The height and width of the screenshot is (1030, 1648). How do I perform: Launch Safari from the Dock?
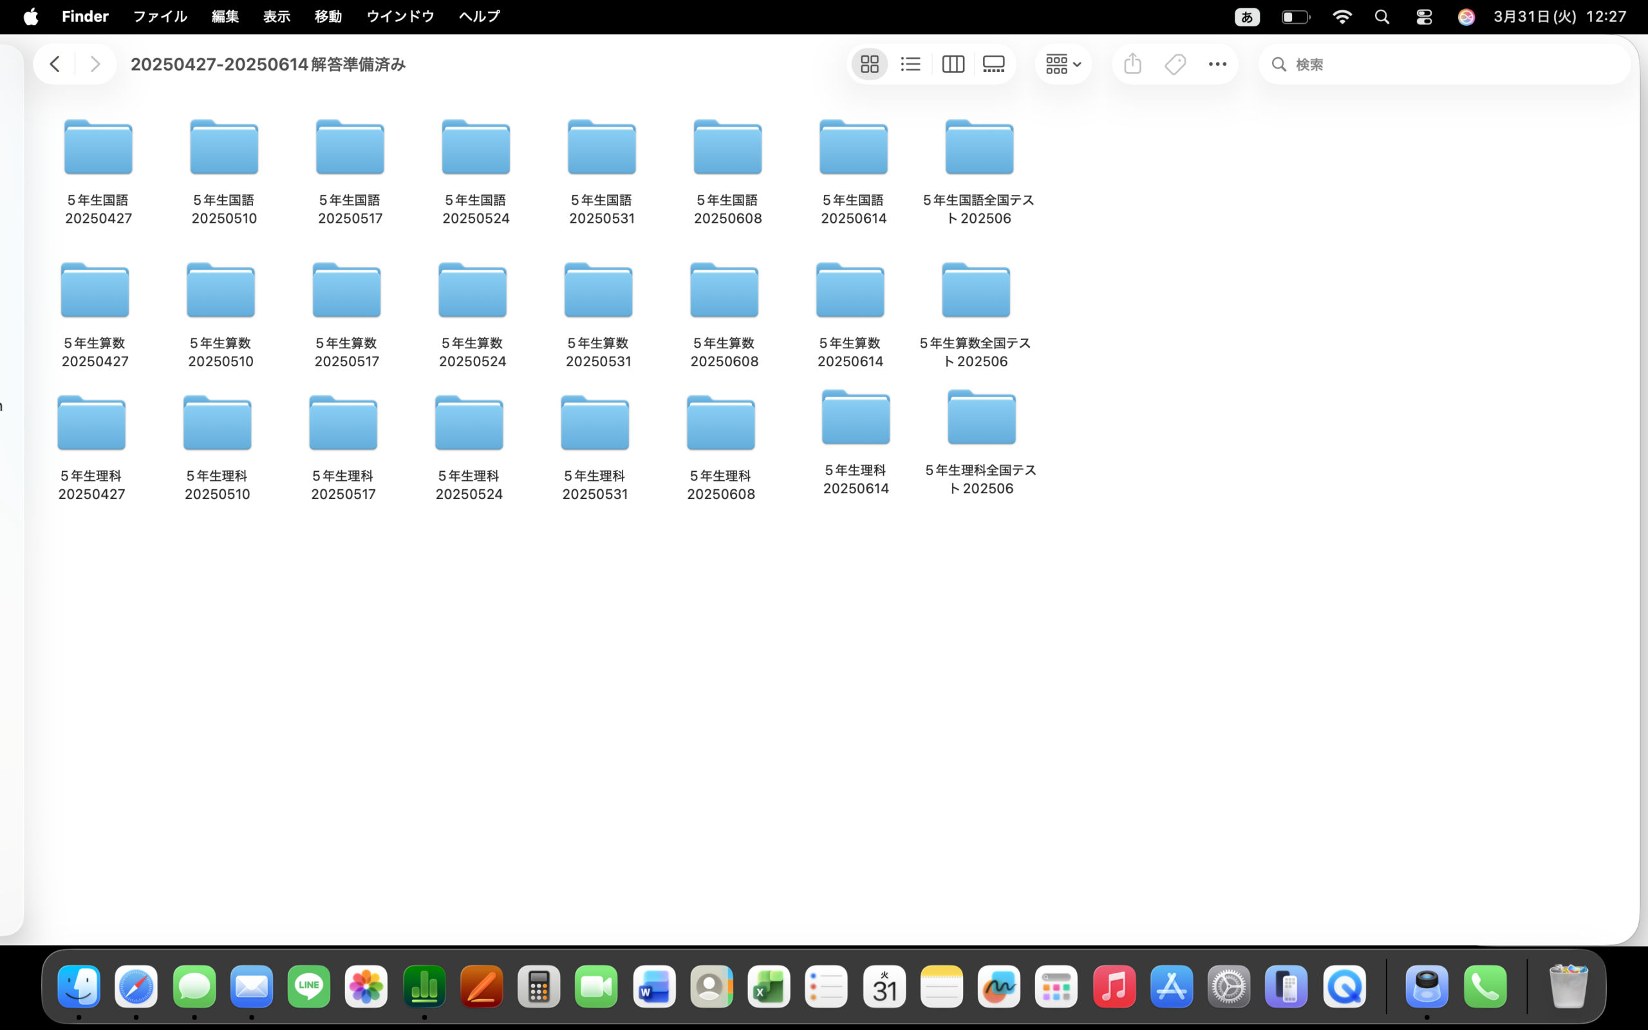click(x=136, y=986)
